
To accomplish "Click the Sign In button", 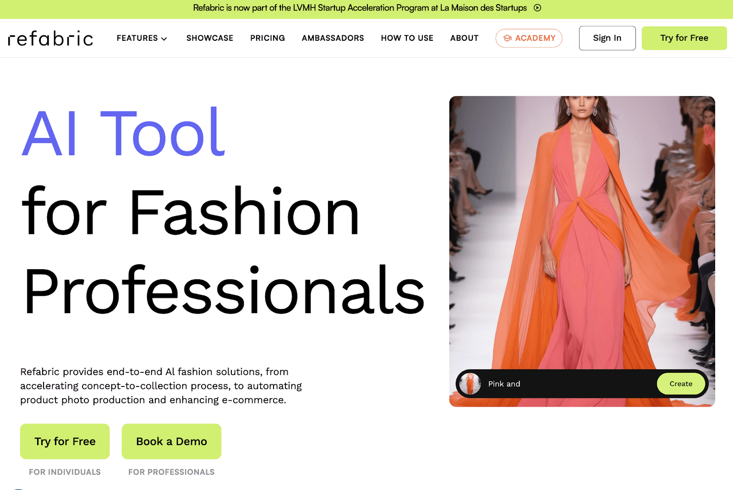I will tap(607, 38).
